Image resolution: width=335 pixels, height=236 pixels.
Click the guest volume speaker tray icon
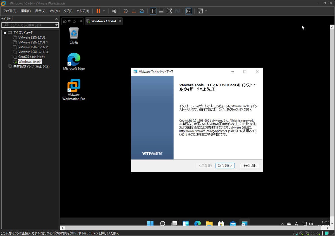311,224
